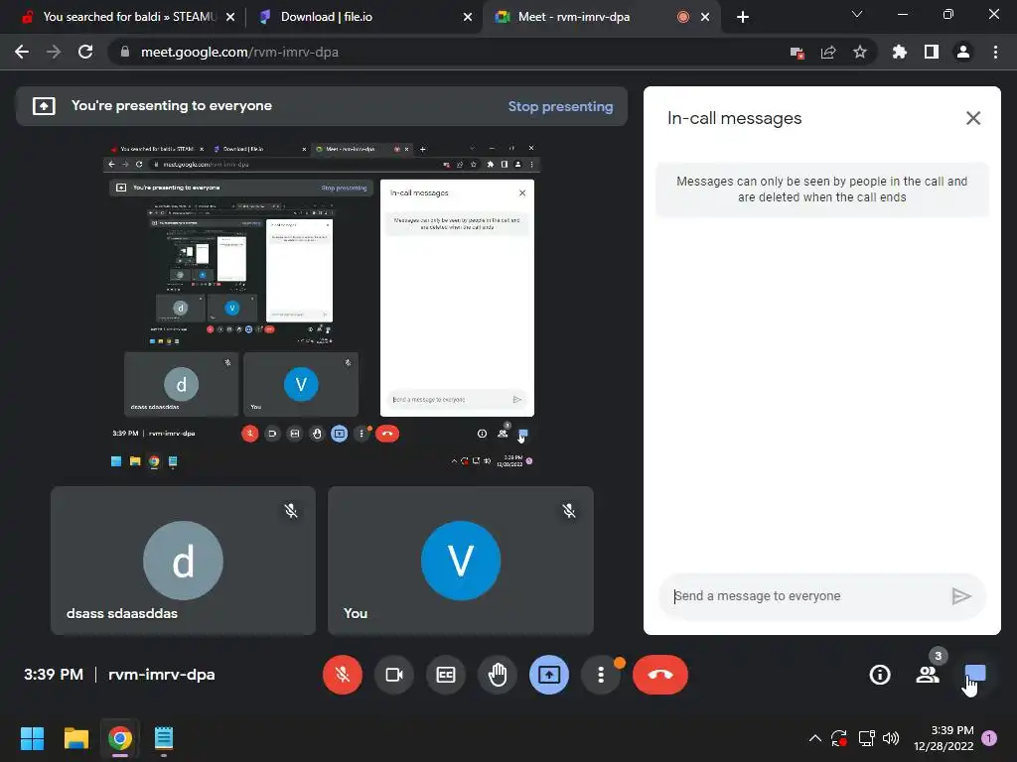The width and height of the screenshot is (1017, 762).
Task: Click the muted mic icon on You tile
Action: 569,511
